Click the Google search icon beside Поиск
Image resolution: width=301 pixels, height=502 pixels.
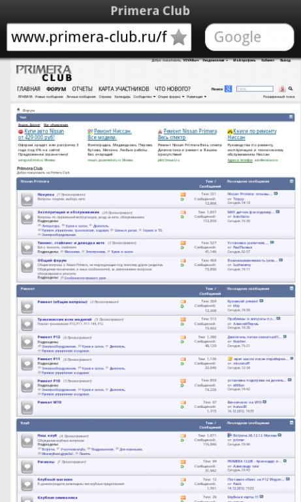click(228, 89)
